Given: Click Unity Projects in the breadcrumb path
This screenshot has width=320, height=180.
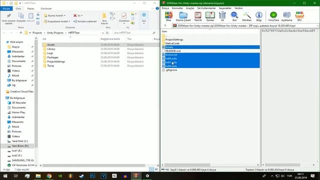Looking at the screenshot, I should tap(55, 32).
